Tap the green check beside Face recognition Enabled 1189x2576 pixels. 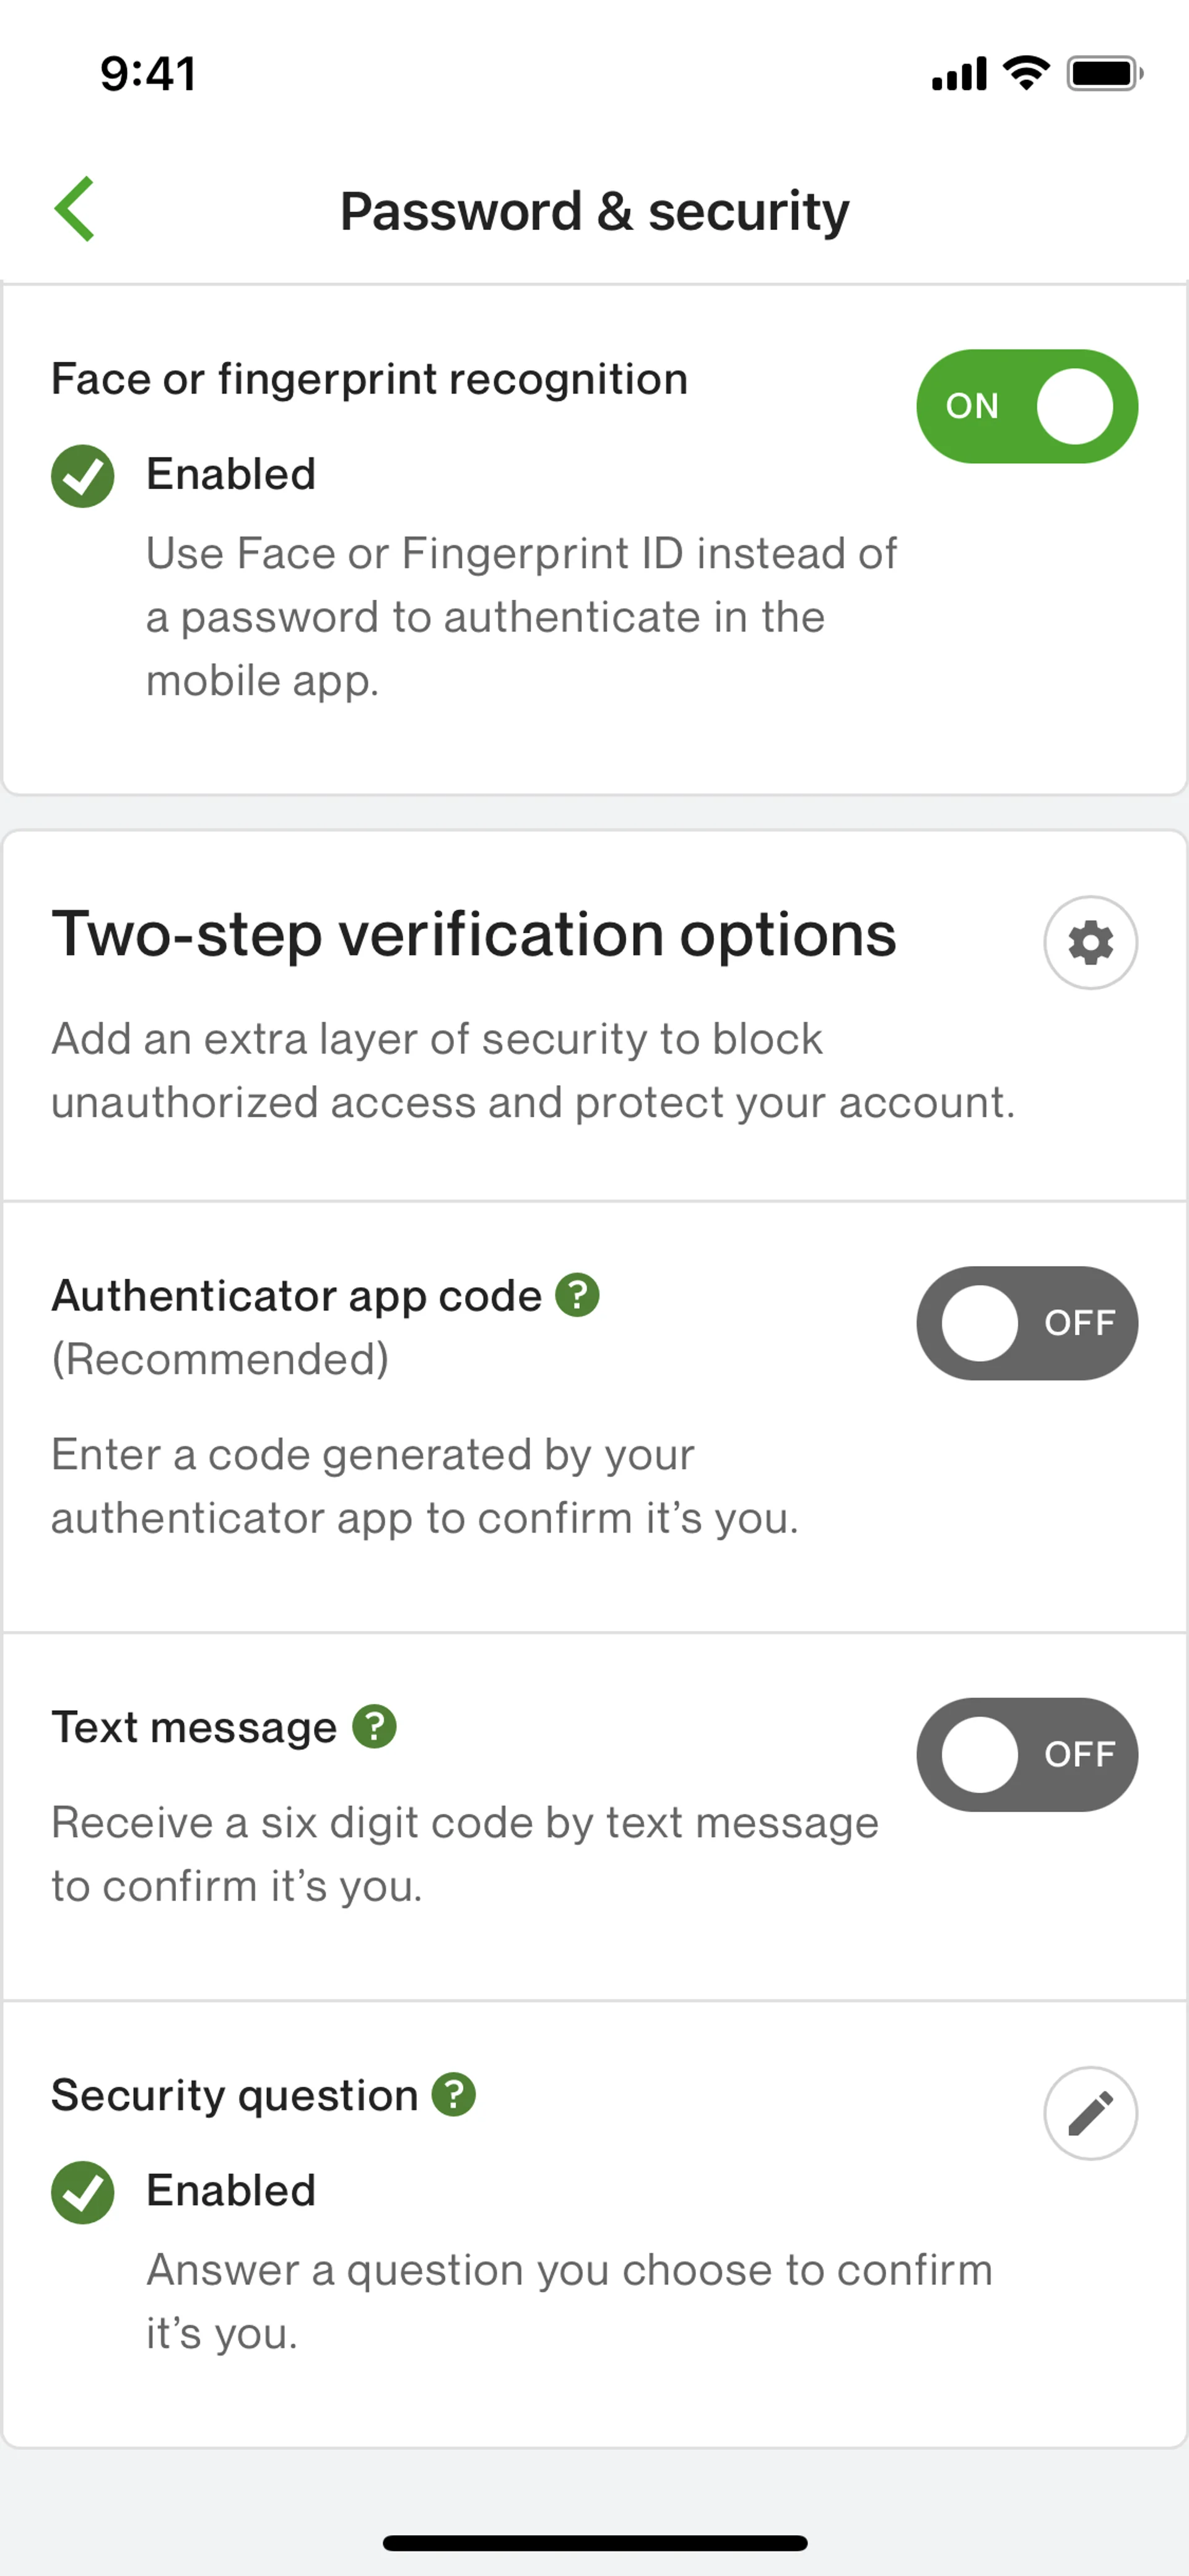pos(83,475)
